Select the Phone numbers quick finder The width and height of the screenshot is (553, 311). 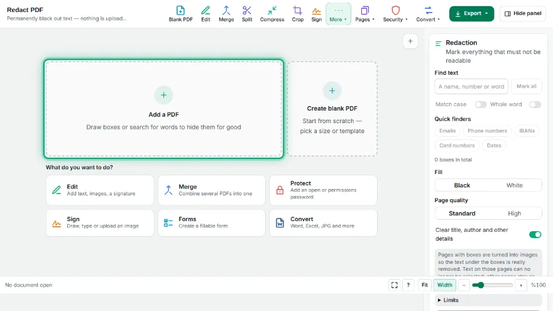(x=487, y=131)
